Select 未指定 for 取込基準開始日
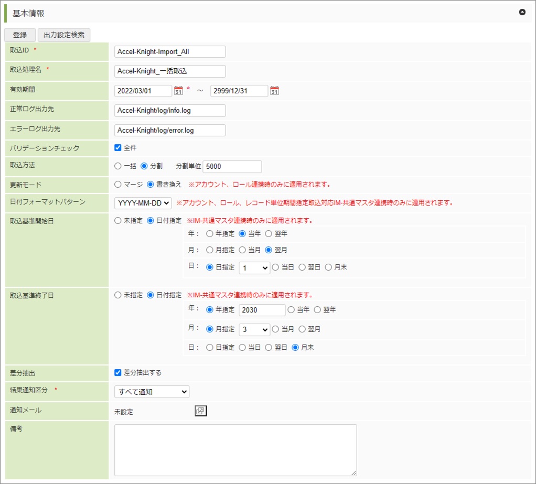The image size is (536, 484). click(118, 221)
